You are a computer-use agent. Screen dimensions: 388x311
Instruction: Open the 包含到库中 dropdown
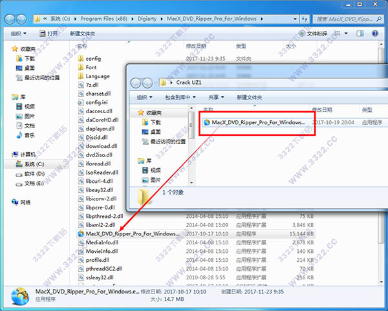(180, 97)
